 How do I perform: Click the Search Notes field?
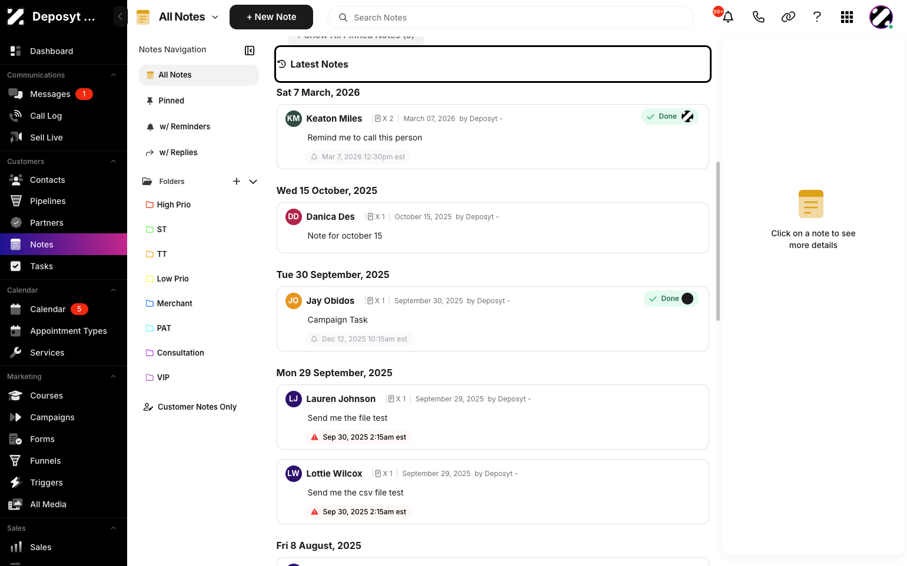click(x=510, y=17)
